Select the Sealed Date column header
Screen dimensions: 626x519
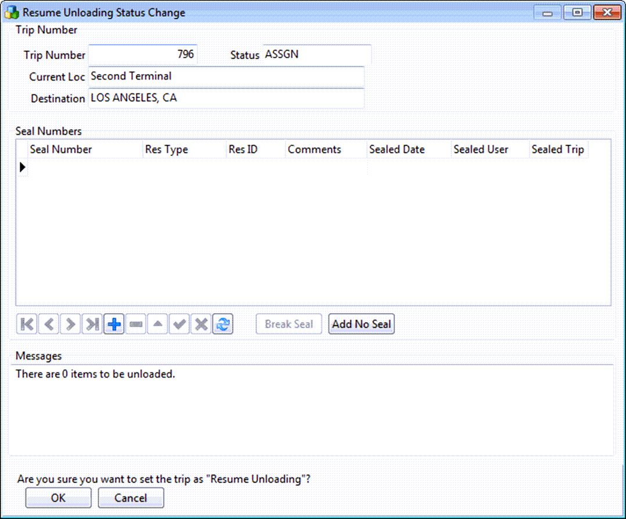click(x=409, y=150)
